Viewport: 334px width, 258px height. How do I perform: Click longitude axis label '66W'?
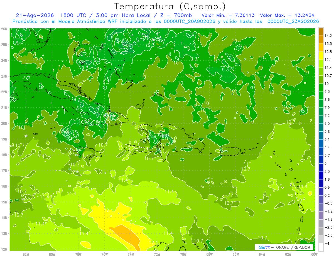235,254
